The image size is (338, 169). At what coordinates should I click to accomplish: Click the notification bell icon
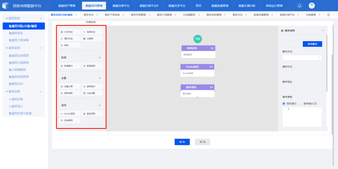point(300,6)
